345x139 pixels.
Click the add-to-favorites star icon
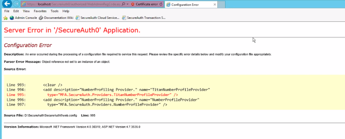tap(5, 18)
